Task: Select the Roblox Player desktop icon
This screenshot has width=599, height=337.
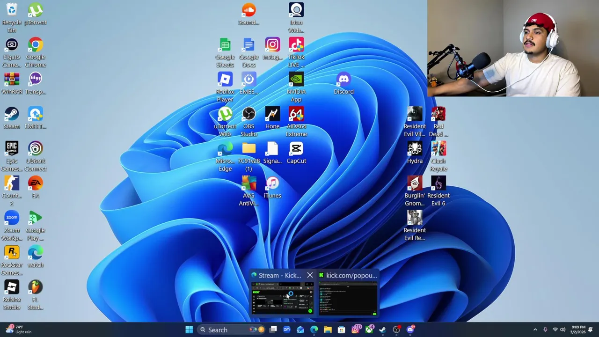Action: 225,87
